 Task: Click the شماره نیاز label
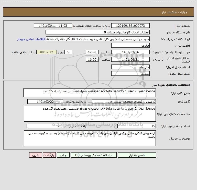[x=183, y=26]
